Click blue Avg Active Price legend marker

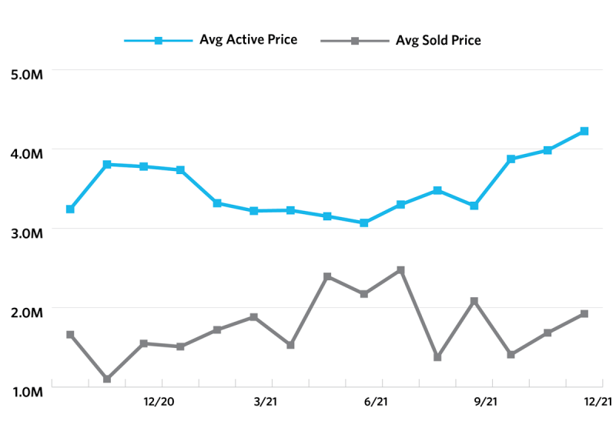click(x=159, y=40)
